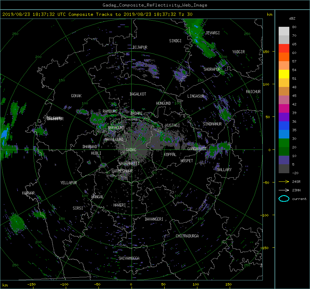Select the NAVALGUND label
Image resolution: width=310 pixels, height=289 pixels.
[114, 140]
